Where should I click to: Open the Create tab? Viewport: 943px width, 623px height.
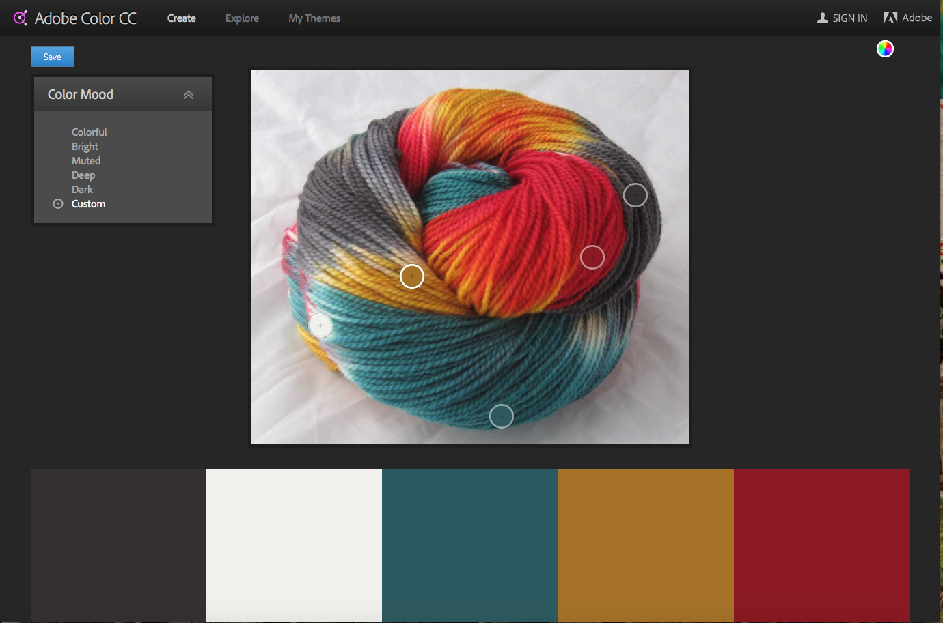(182, 18)
